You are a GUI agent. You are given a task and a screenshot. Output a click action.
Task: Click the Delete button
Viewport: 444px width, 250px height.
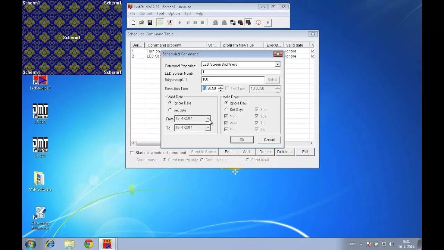[x=265, y=152]
